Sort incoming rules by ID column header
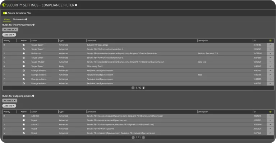The image size is (276, 143). tap(254, 41)
